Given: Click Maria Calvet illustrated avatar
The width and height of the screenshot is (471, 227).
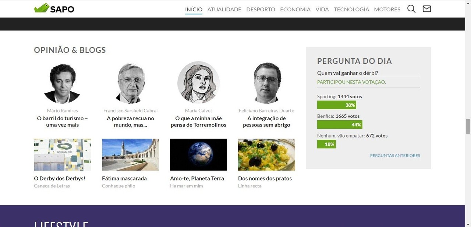Looking at the screenshot, I should (x=198, y=83).
